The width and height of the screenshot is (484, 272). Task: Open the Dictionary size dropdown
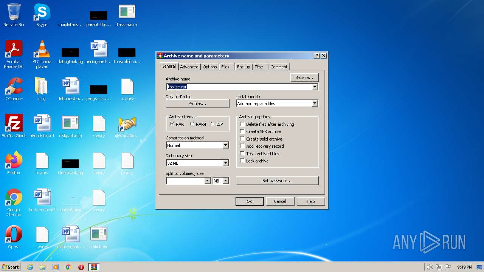pos(225,163)
